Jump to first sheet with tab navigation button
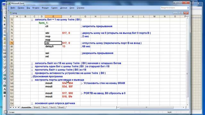Image resolution: width=205 pixels, height=115 pixels. click(11, 107)
